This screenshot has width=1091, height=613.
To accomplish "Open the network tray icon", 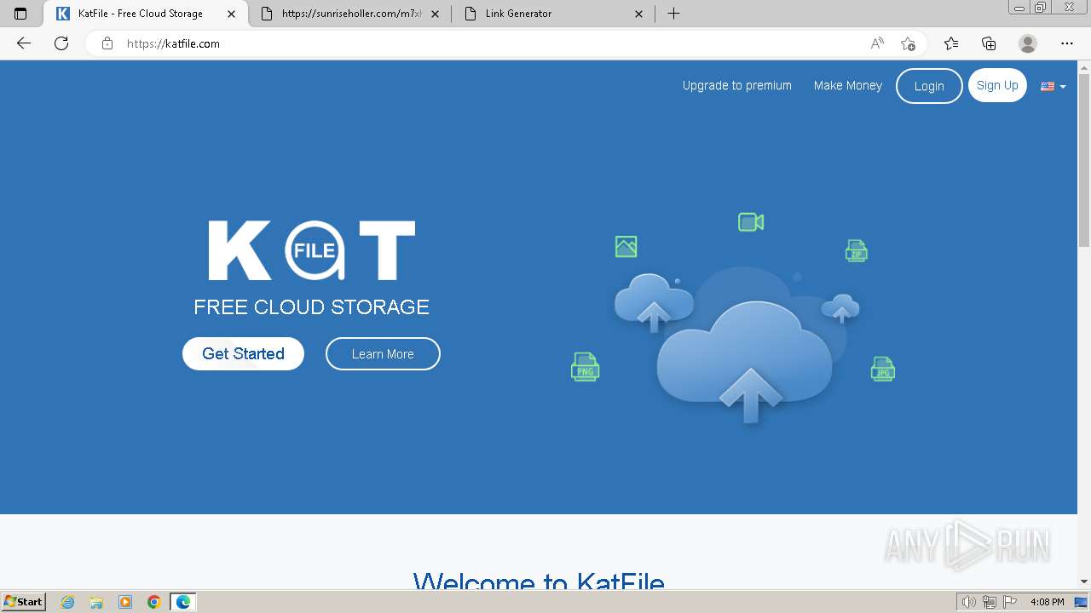I will click(990, 602).
